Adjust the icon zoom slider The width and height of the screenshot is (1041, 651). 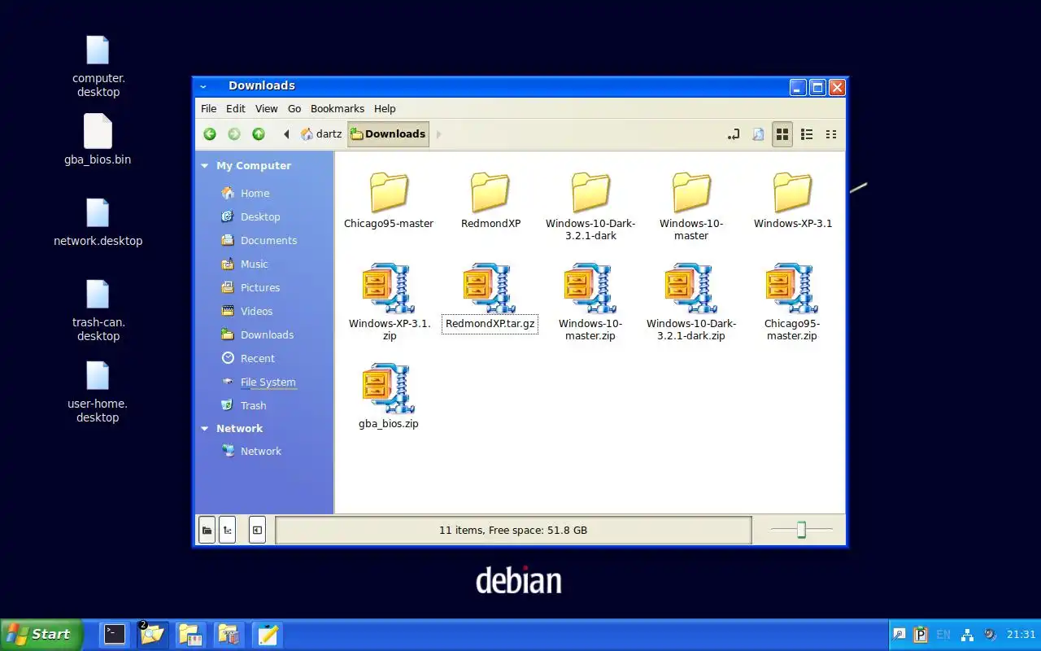[801, 531]
